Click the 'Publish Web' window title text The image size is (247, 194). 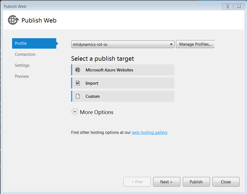tap(15, 7)
